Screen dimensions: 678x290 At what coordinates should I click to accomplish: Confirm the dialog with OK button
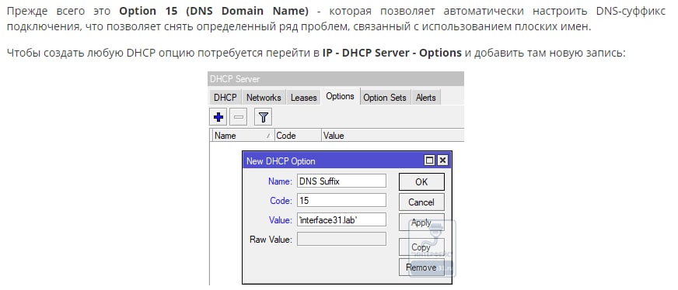pos(421,182)
